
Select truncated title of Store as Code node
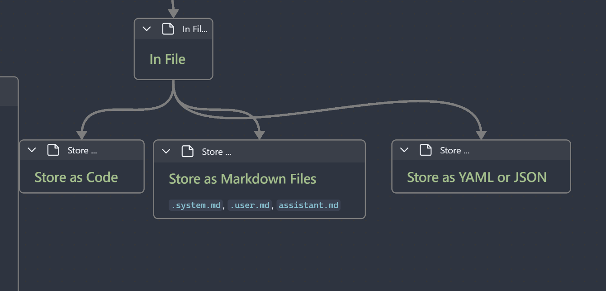(82, 151)
